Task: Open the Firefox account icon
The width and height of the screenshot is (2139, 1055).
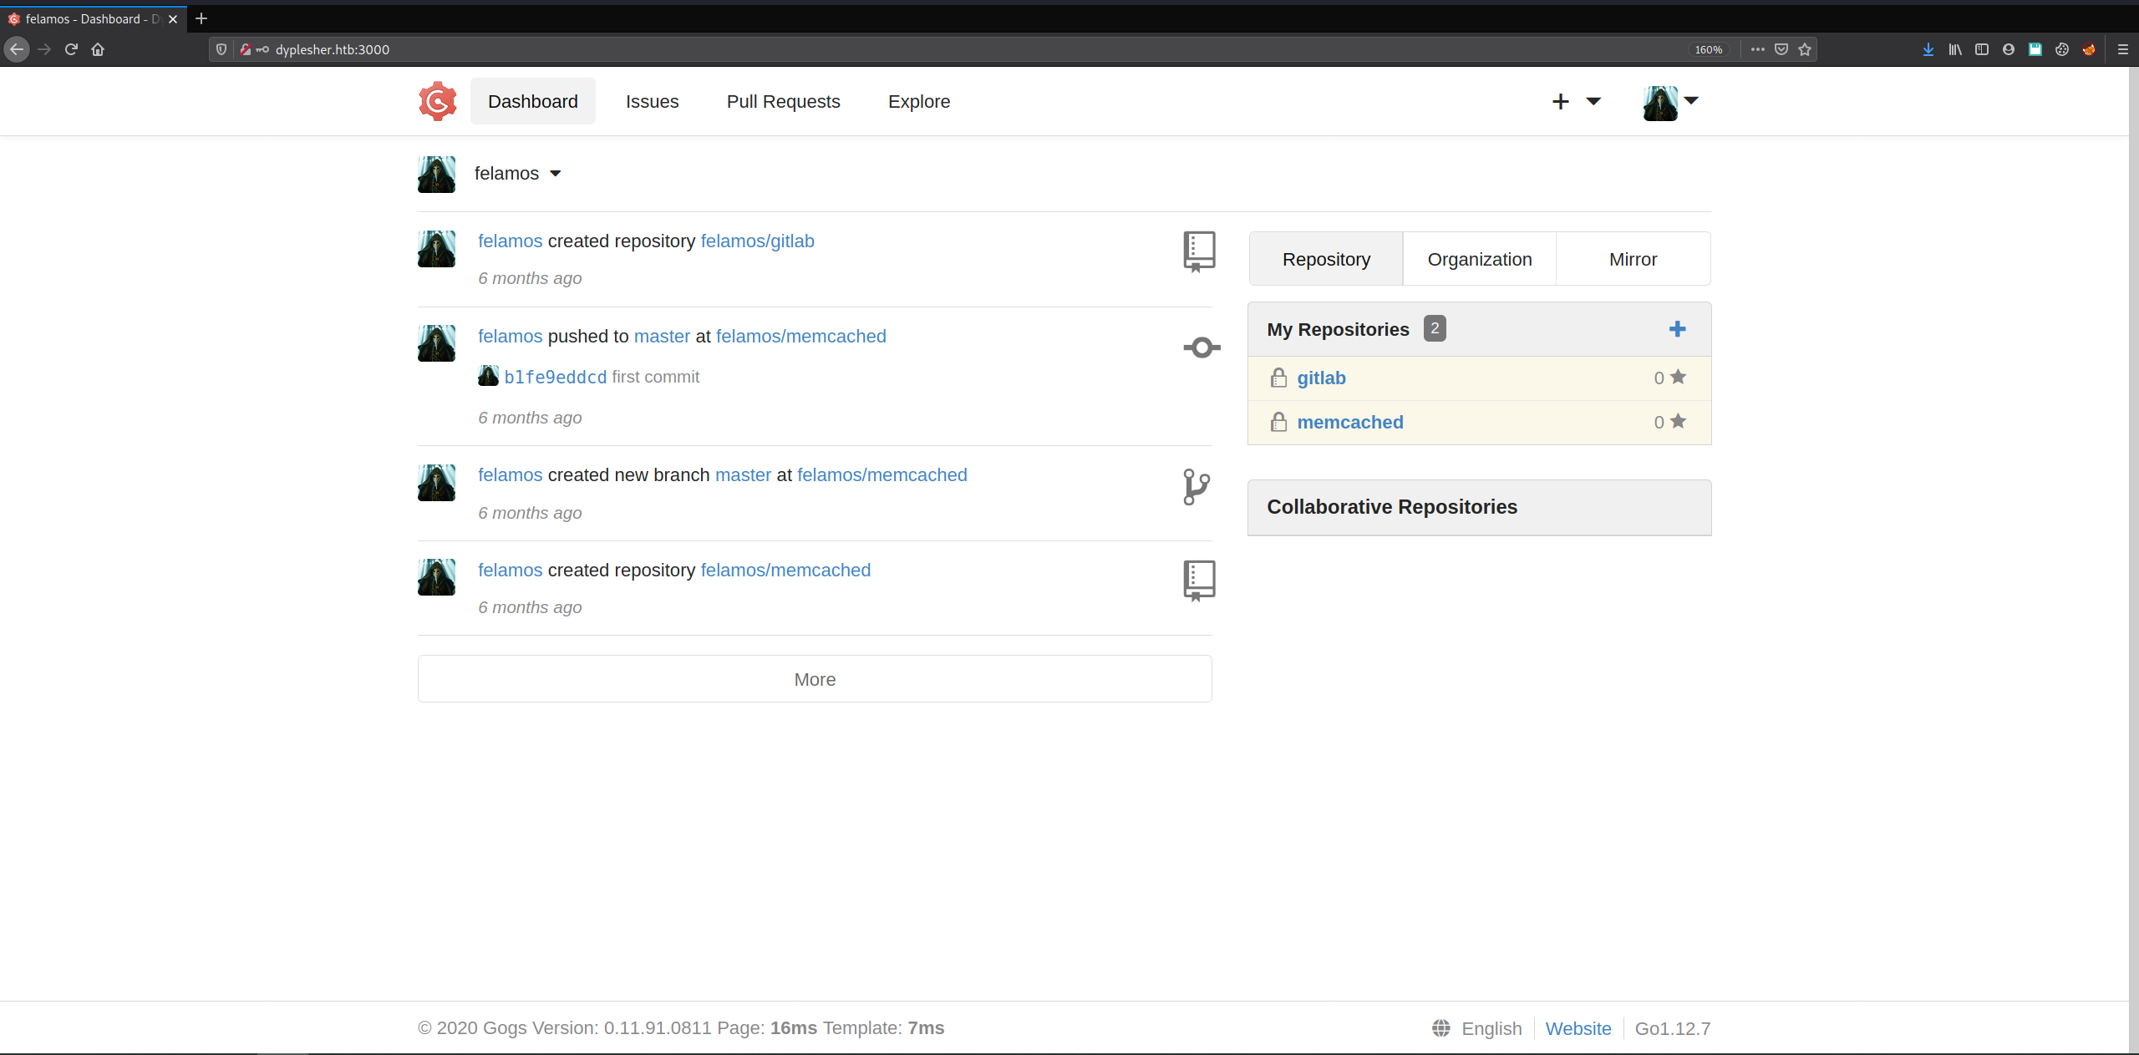Action: click(2009, 49)
